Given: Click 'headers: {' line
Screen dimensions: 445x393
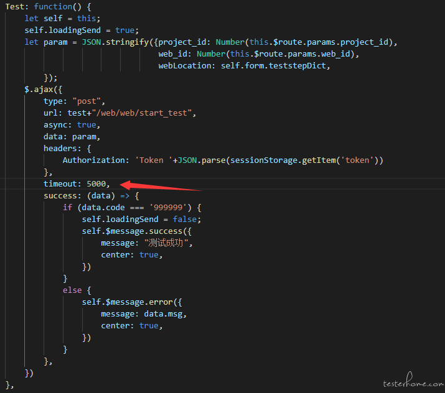Looking at the screenshot, I should pyautogui.click(x=67, y=149).
